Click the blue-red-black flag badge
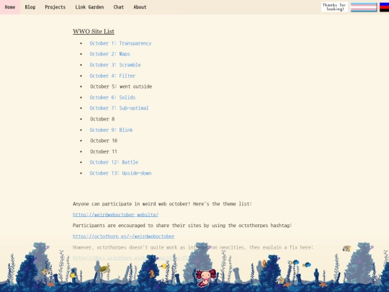The height and width of the screenshot is (292, 389). [x=384, y=7]
